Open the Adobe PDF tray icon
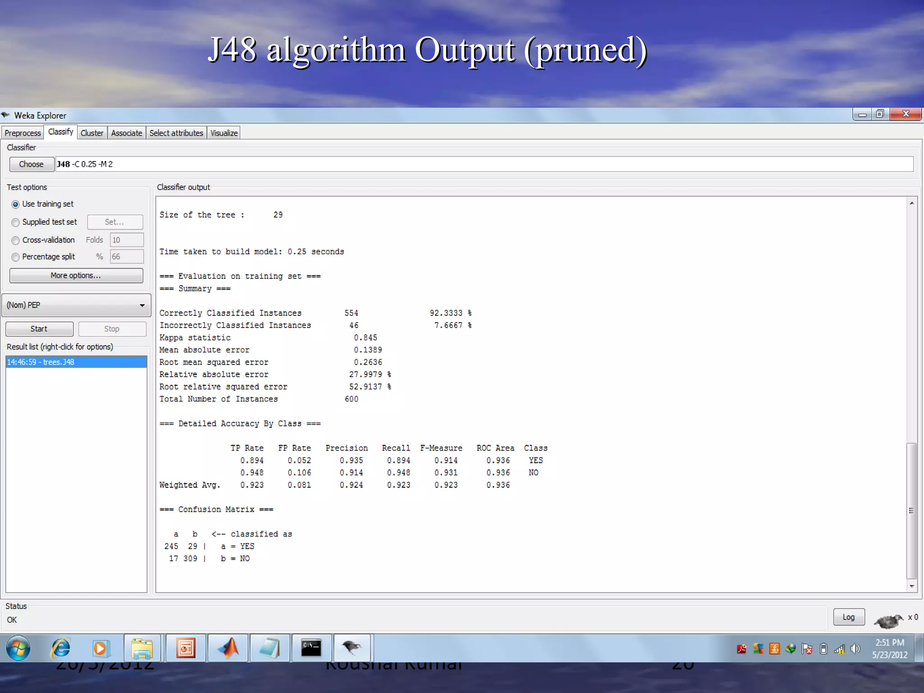924x693 pixels. click(741, 649)
